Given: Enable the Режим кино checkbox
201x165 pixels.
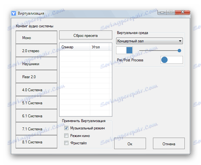Looking at the screenshot, I should point(66,135).
